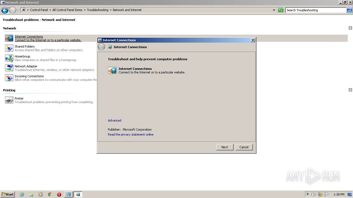
Task: Click Next in the dialog
Action: [225, 147]
